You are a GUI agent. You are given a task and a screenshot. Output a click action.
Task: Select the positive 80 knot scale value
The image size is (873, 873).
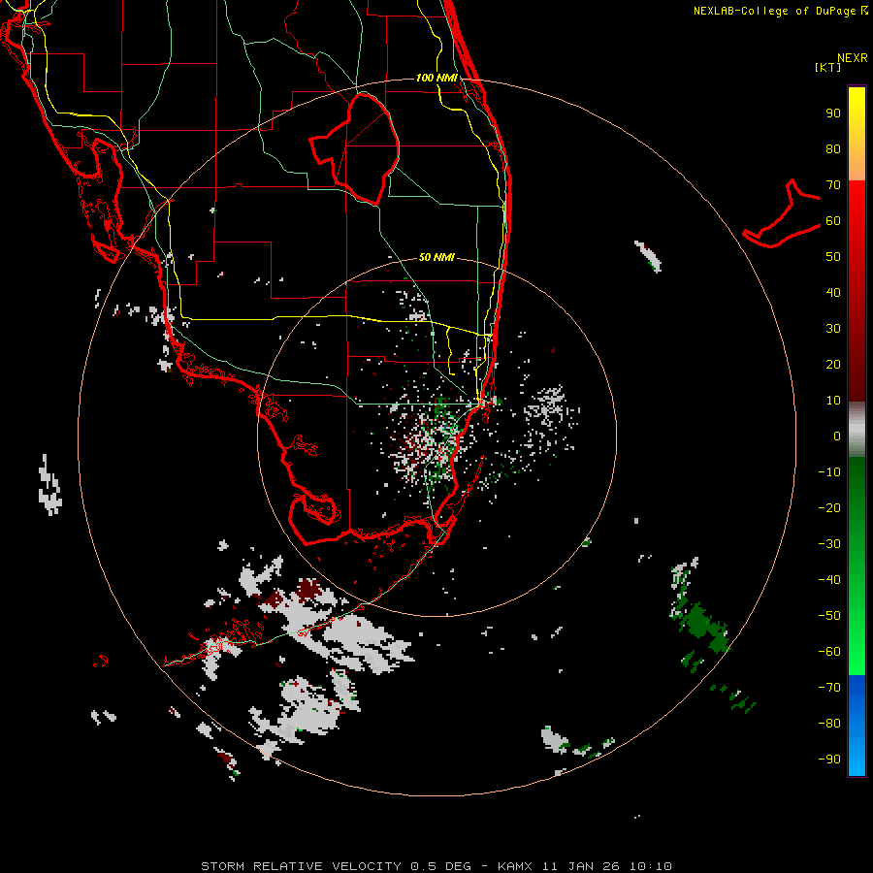[x=833, y=148]
